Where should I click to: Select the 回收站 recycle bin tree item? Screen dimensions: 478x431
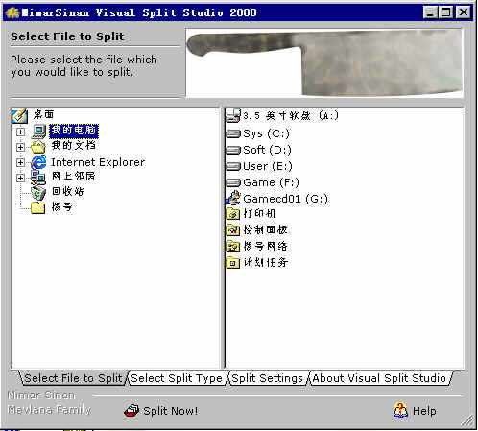58,192
